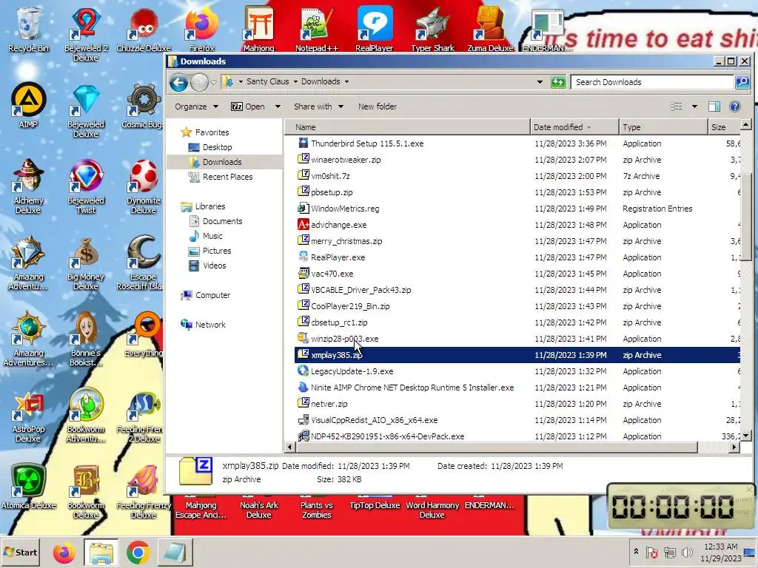Open Firefox from the taskbar
758x568 pixels.
(64, 552)
